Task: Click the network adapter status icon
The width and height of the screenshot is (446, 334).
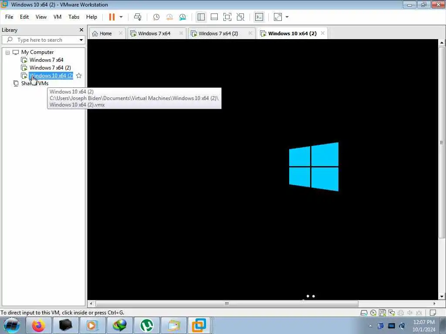Action: point(392,313)
